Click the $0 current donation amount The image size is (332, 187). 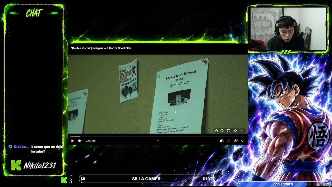tap(83, 179)
